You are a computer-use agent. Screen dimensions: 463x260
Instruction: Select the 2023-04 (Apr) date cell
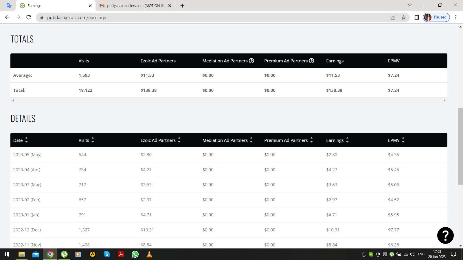27,170
